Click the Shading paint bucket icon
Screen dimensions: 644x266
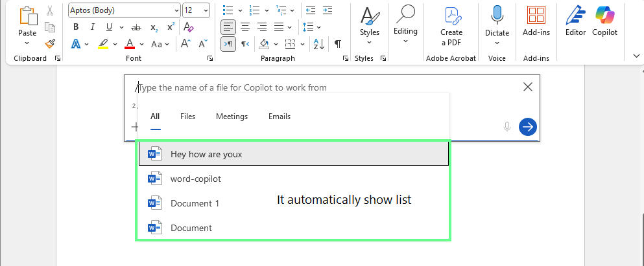[x=264, y=43]
